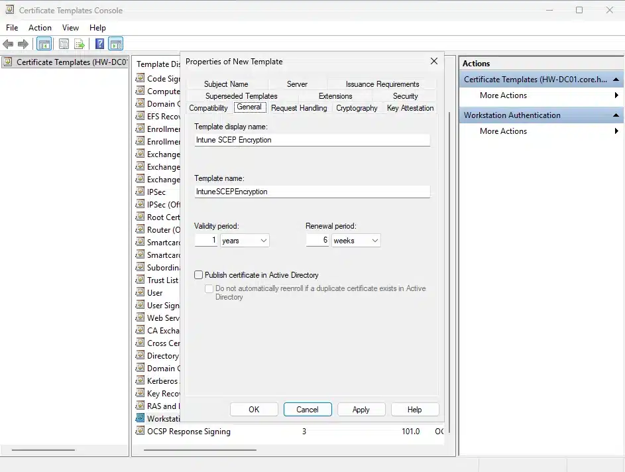Click the Forward arrow toolbar icon

(23, 44)
